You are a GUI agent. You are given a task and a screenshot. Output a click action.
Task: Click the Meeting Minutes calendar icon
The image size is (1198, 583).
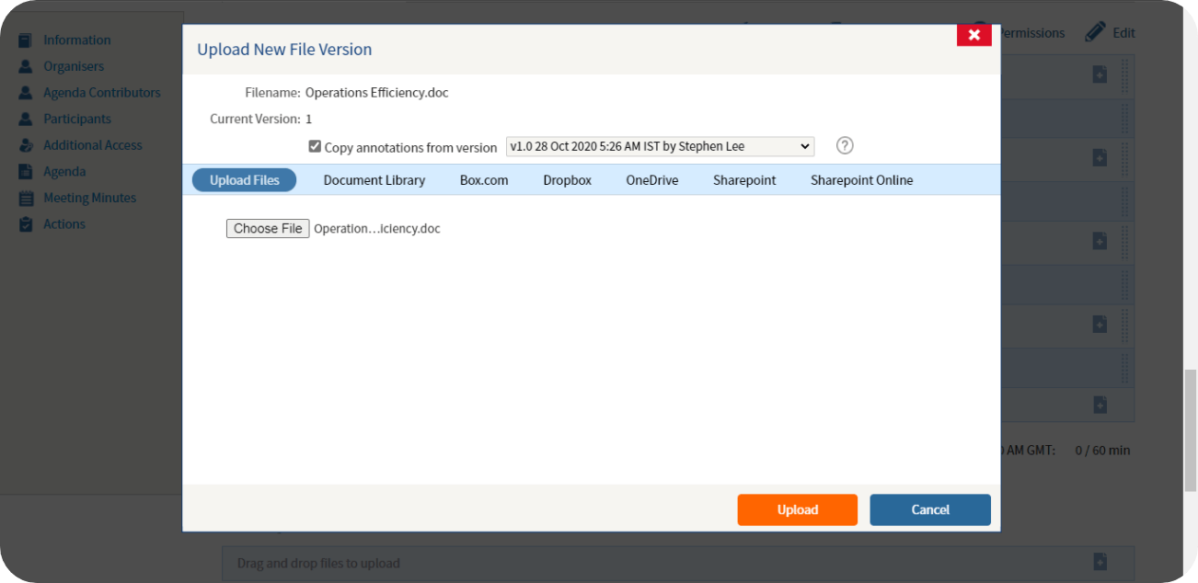pos(26,198)
